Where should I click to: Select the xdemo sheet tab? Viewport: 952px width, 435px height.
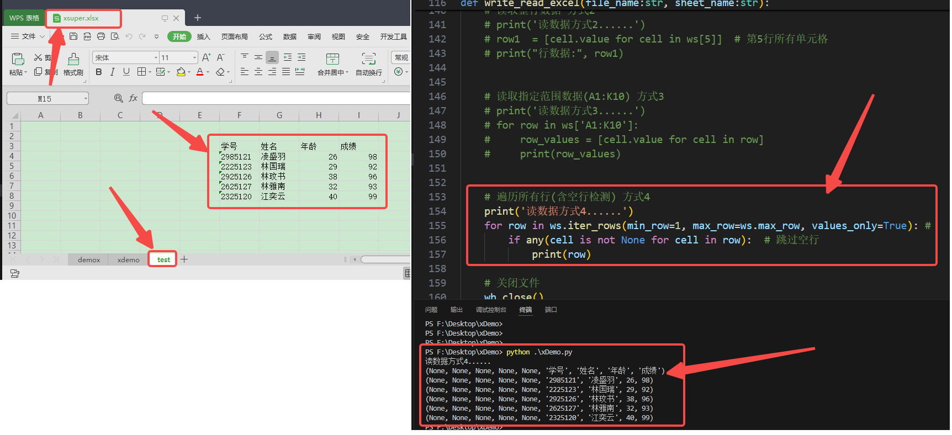pyautogui.click(x=128, y=259)
